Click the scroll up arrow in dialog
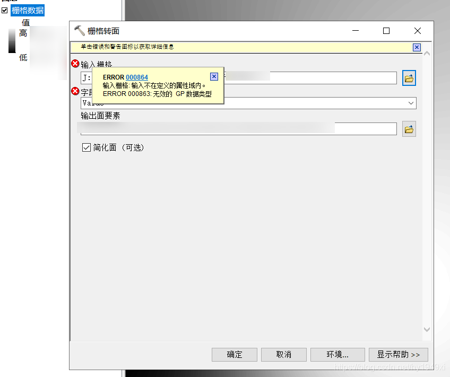 [x=427, y=54]
